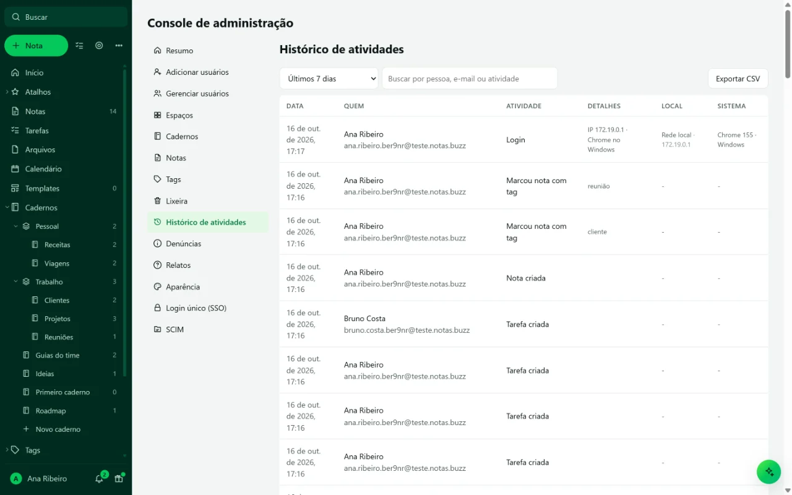Image resolution: width=792 pixels, height=495 pixels.
Task: Click the Lixeira trash icon
Action: pos(158,201)
